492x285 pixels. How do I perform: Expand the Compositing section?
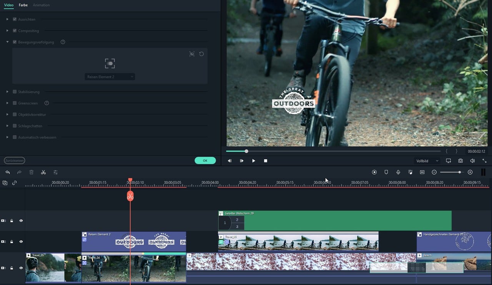click(7, 31)
